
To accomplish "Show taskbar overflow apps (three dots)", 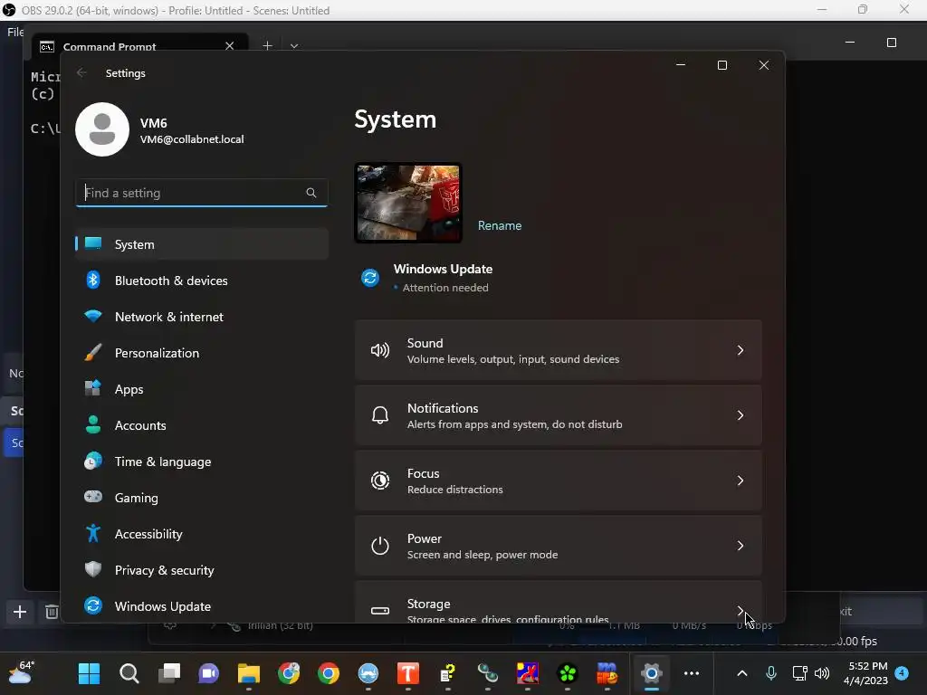I will point(691,673).
